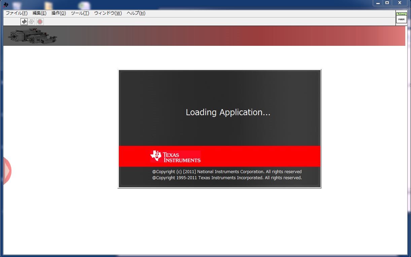Viewport: 411px width, 257px height.
Task: Open the ツール(T) menu
Action: pos(80,13)
